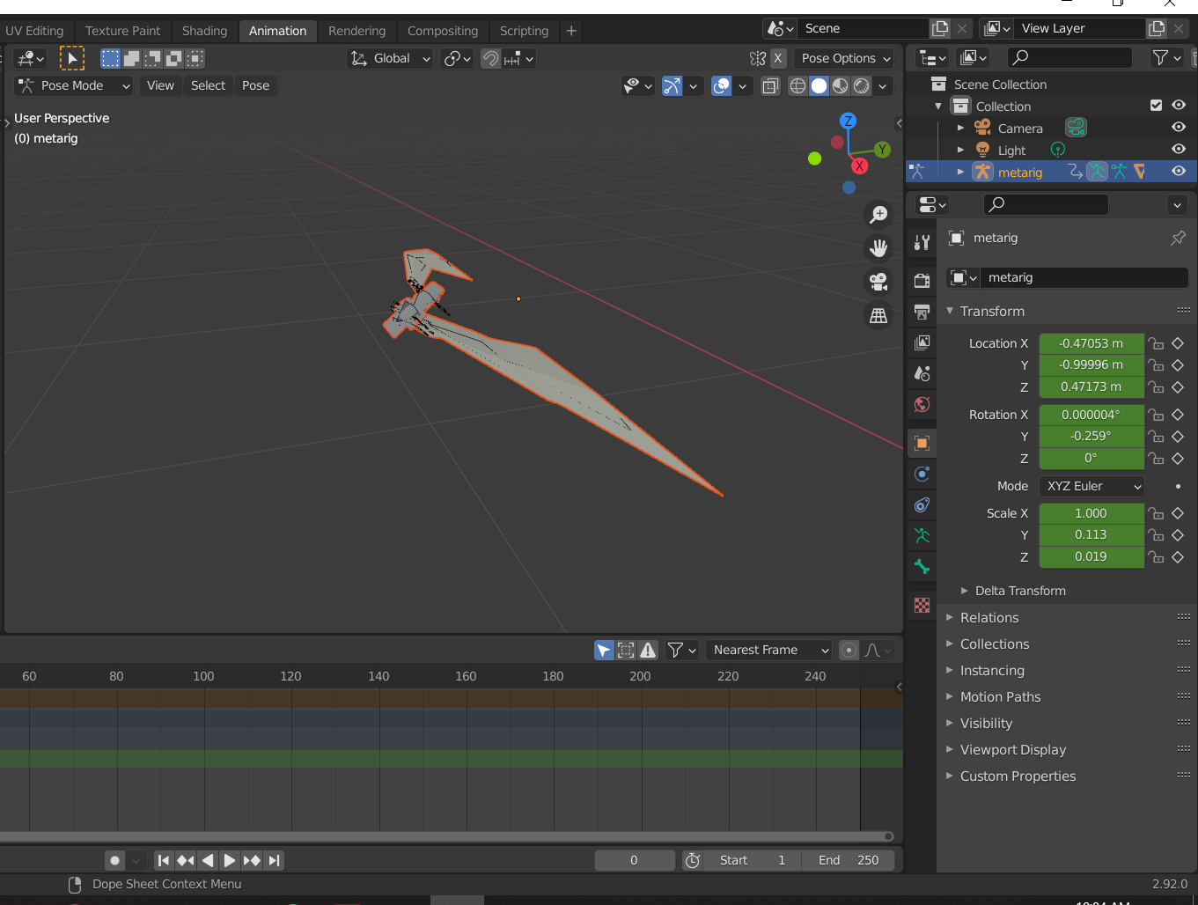
Task: Open the Output properties tab
Action: 922,312
